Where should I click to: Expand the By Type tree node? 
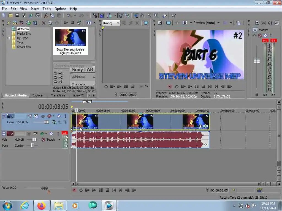click(x=9, y=38)
